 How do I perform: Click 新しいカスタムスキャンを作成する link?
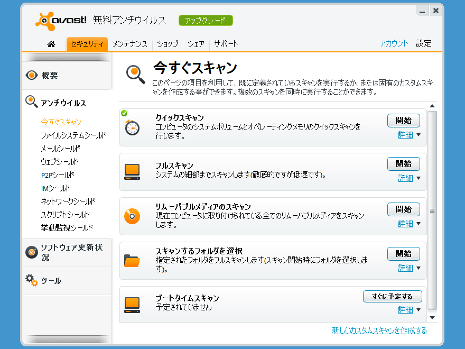[379, 330]
